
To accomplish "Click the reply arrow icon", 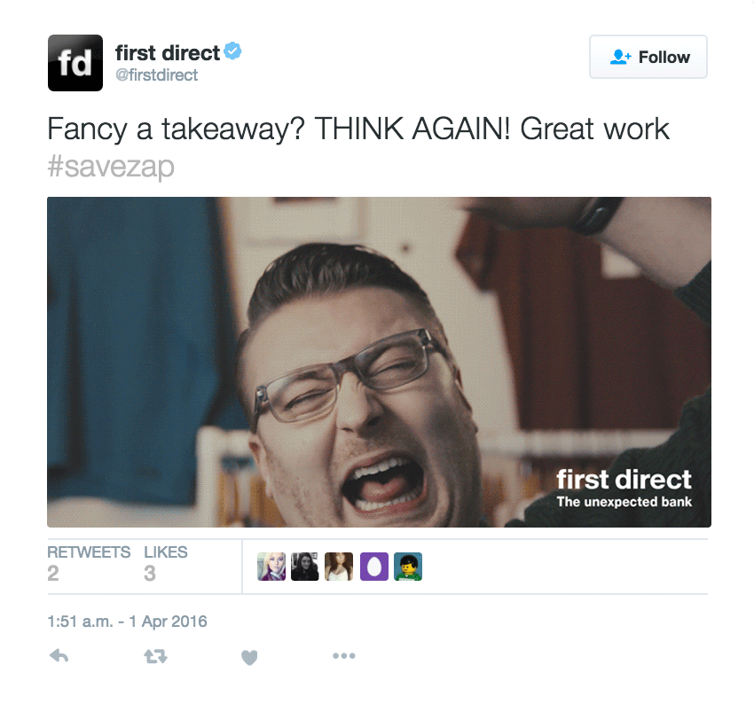I will click(59, 655).
